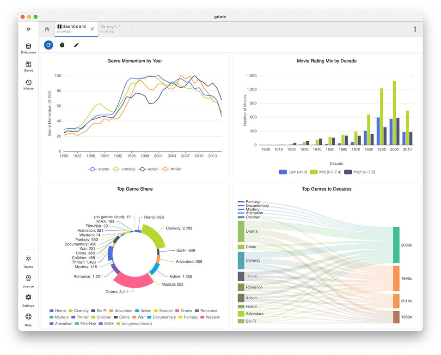This screenshot has width=441, height=355.
Task: Click the 2000s node in Sankey chart
Action: click(396, 245)
